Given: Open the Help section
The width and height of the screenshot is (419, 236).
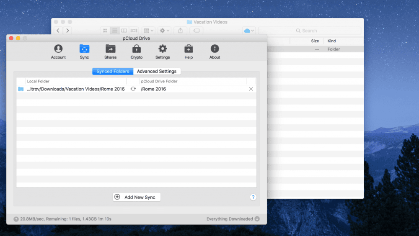Looking at the screenshot, I should coord(189,52).
